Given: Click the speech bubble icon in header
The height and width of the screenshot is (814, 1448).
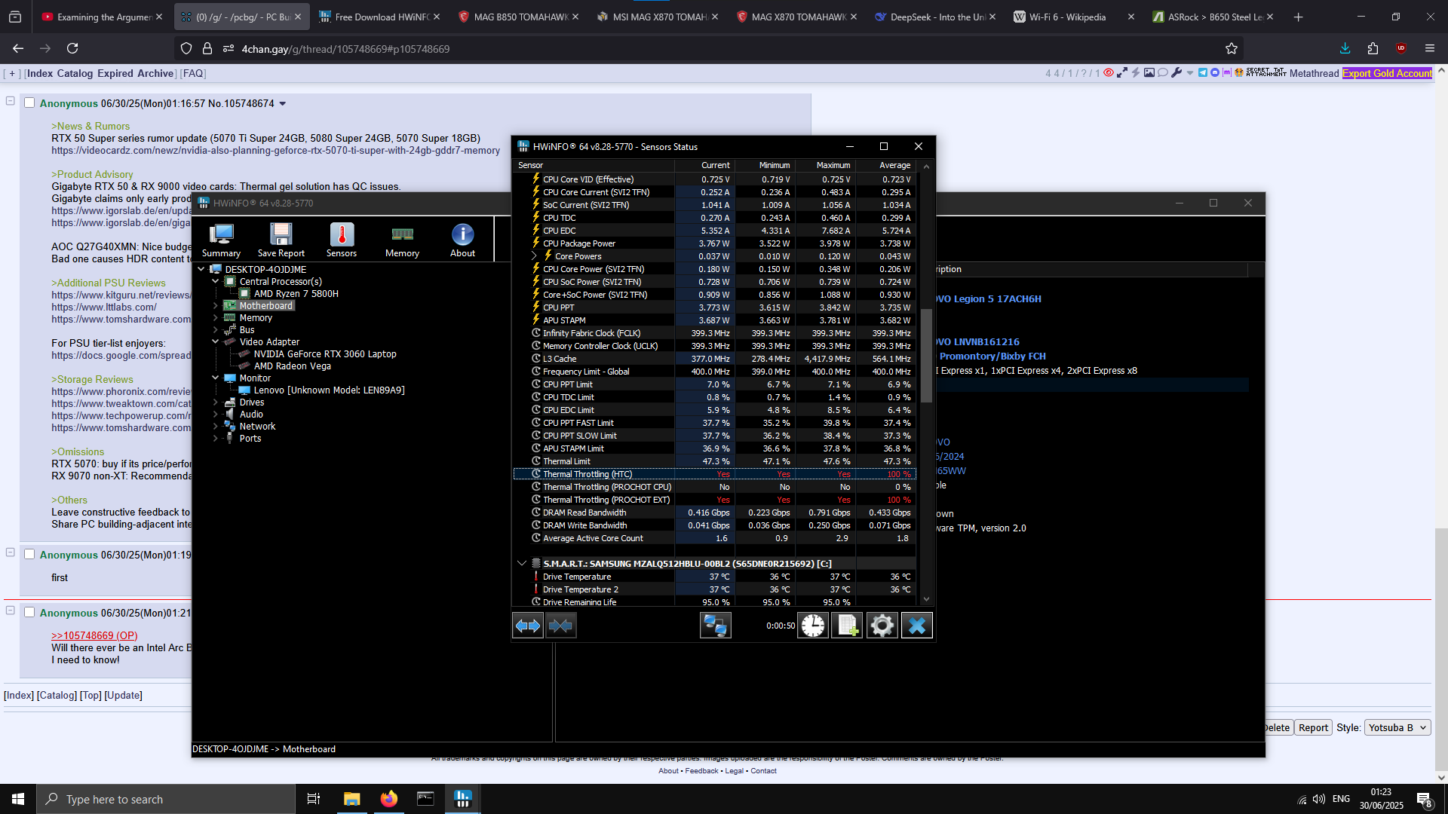Looking at the screenshot, I should point(1163,73).
